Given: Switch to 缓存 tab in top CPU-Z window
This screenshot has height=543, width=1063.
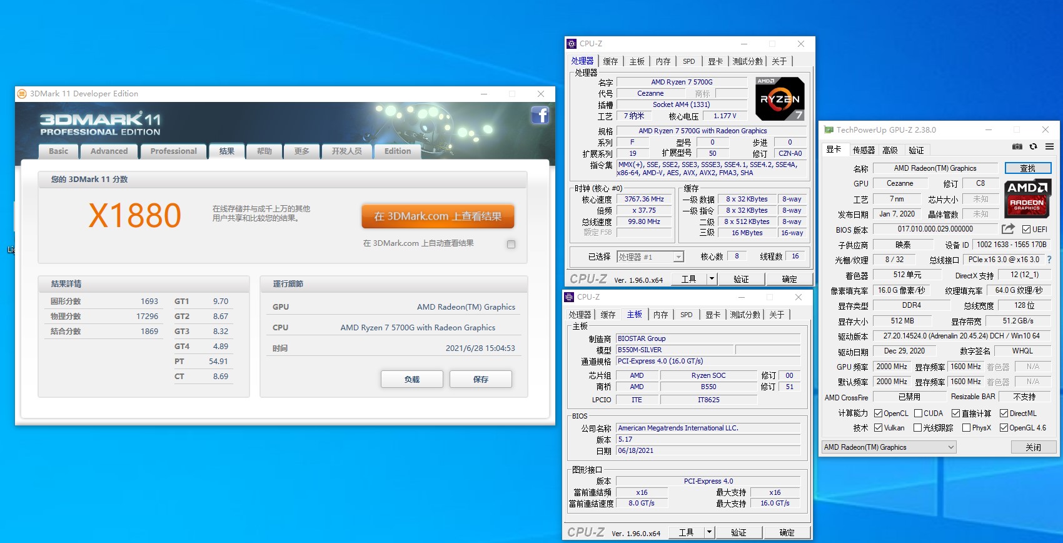Looking at the screenshot, I should pos(610,61).
